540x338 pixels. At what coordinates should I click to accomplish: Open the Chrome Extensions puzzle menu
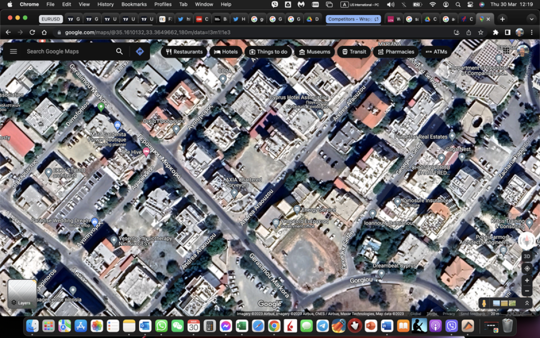click(495, 32)
